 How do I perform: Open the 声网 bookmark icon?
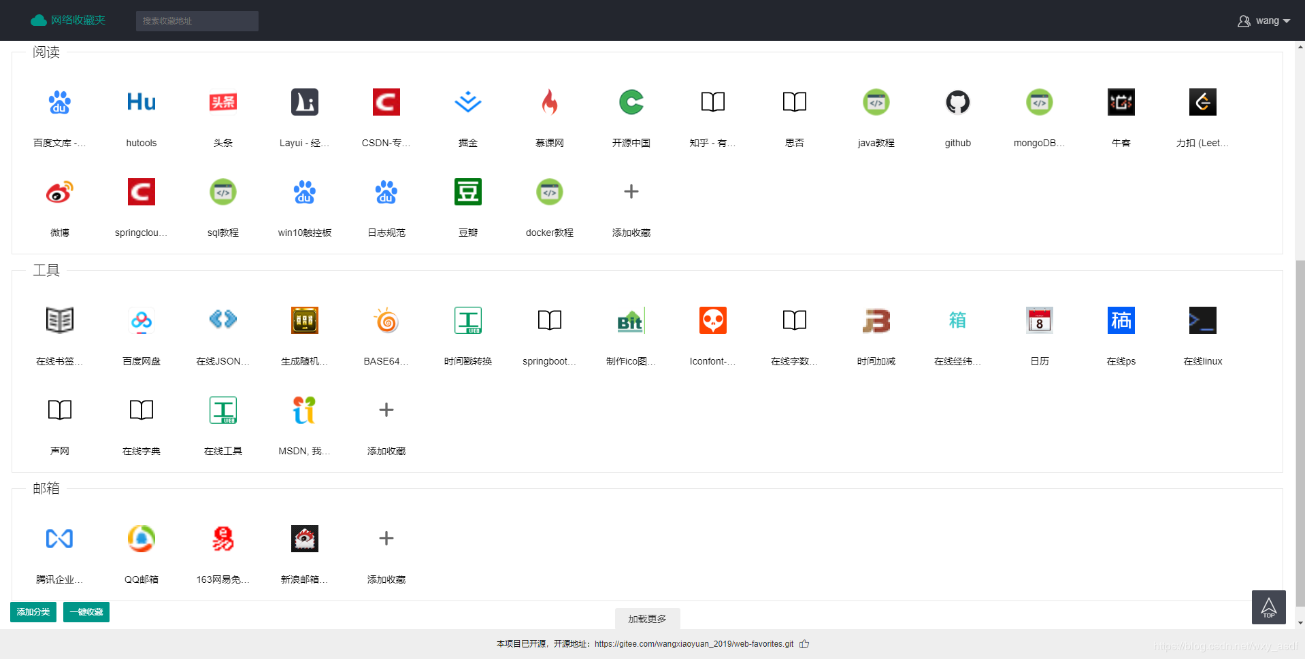60,410
